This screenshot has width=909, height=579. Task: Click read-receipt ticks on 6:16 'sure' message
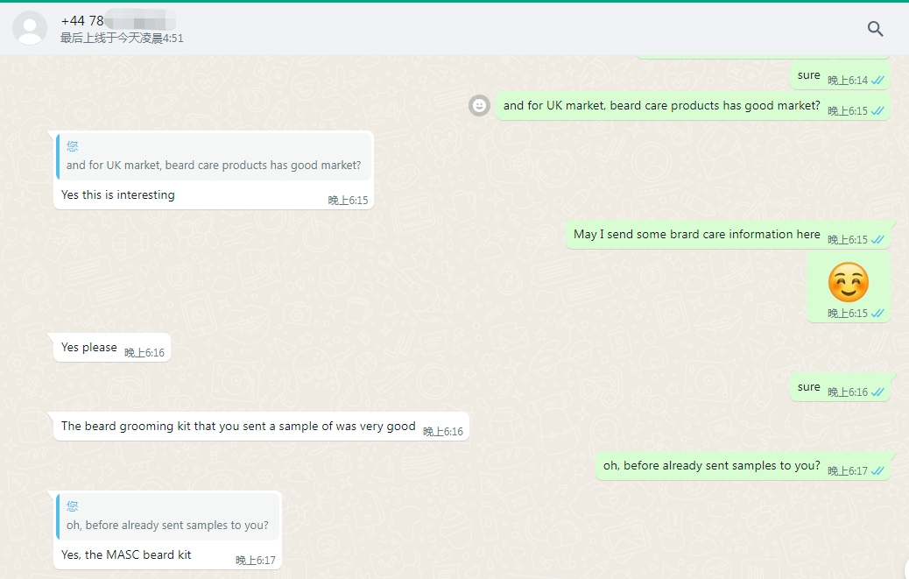click(x=877, y=392)
